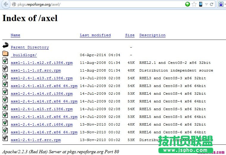Click the _buildlogs folder icon
The height and width of the screenshot is (155, 226).
coord(5,53)
